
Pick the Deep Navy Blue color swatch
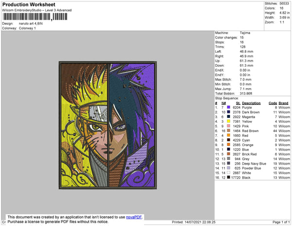tap(229, 163)
